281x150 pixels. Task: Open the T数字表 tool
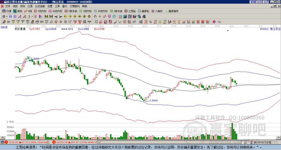tap(116, 11)
